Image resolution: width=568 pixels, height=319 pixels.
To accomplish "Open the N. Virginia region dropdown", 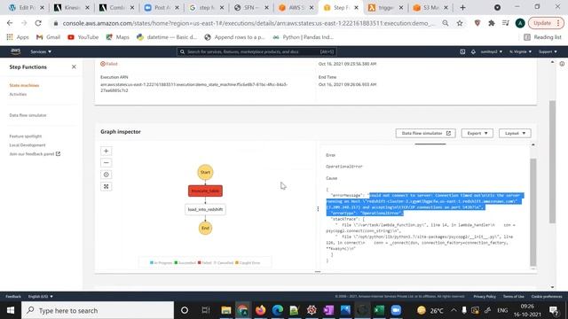I will tap(520, 51).
